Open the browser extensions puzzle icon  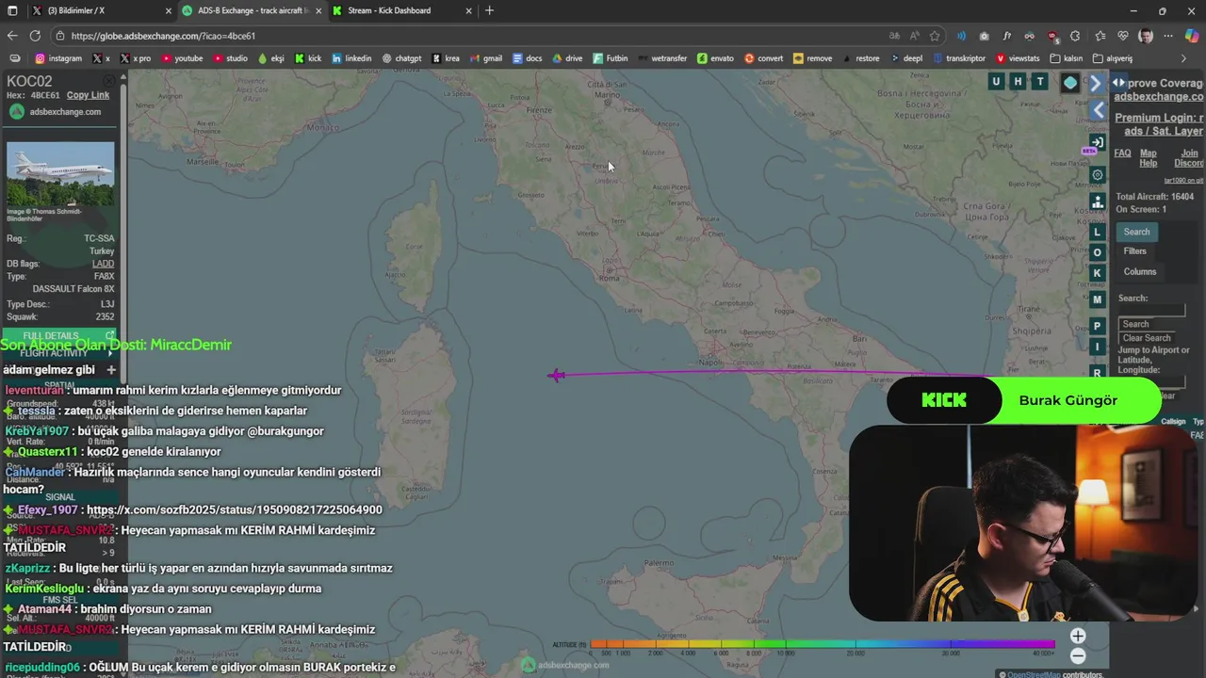pyautogui.click(x=1076, y=36)
